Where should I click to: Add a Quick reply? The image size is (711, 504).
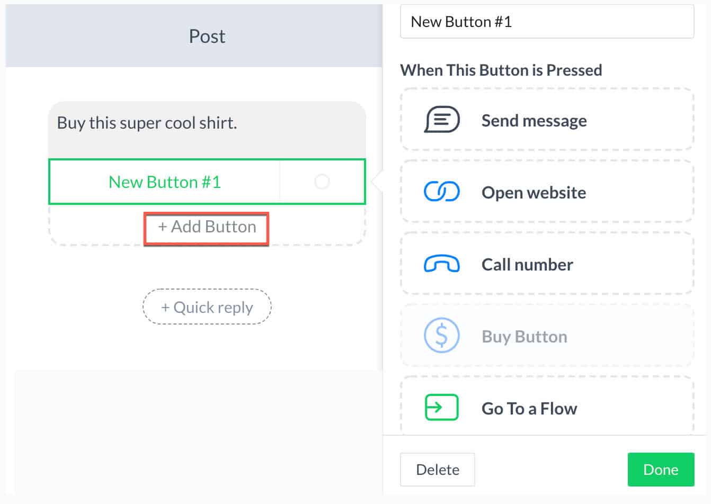point(207,307)
